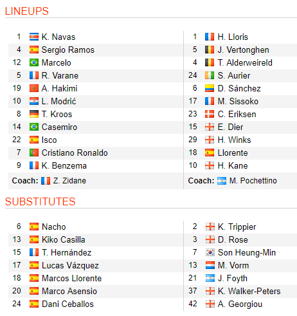The width and height of the screenshot is (297, 316).
Task: Click Netherlands flag next to M. Vorm
Action: (x=210, y=265)
